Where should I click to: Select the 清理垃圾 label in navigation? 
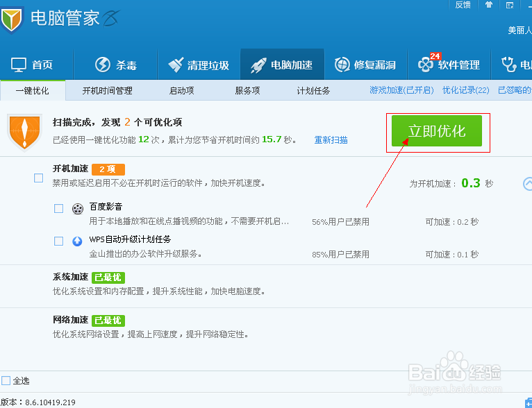208,65
